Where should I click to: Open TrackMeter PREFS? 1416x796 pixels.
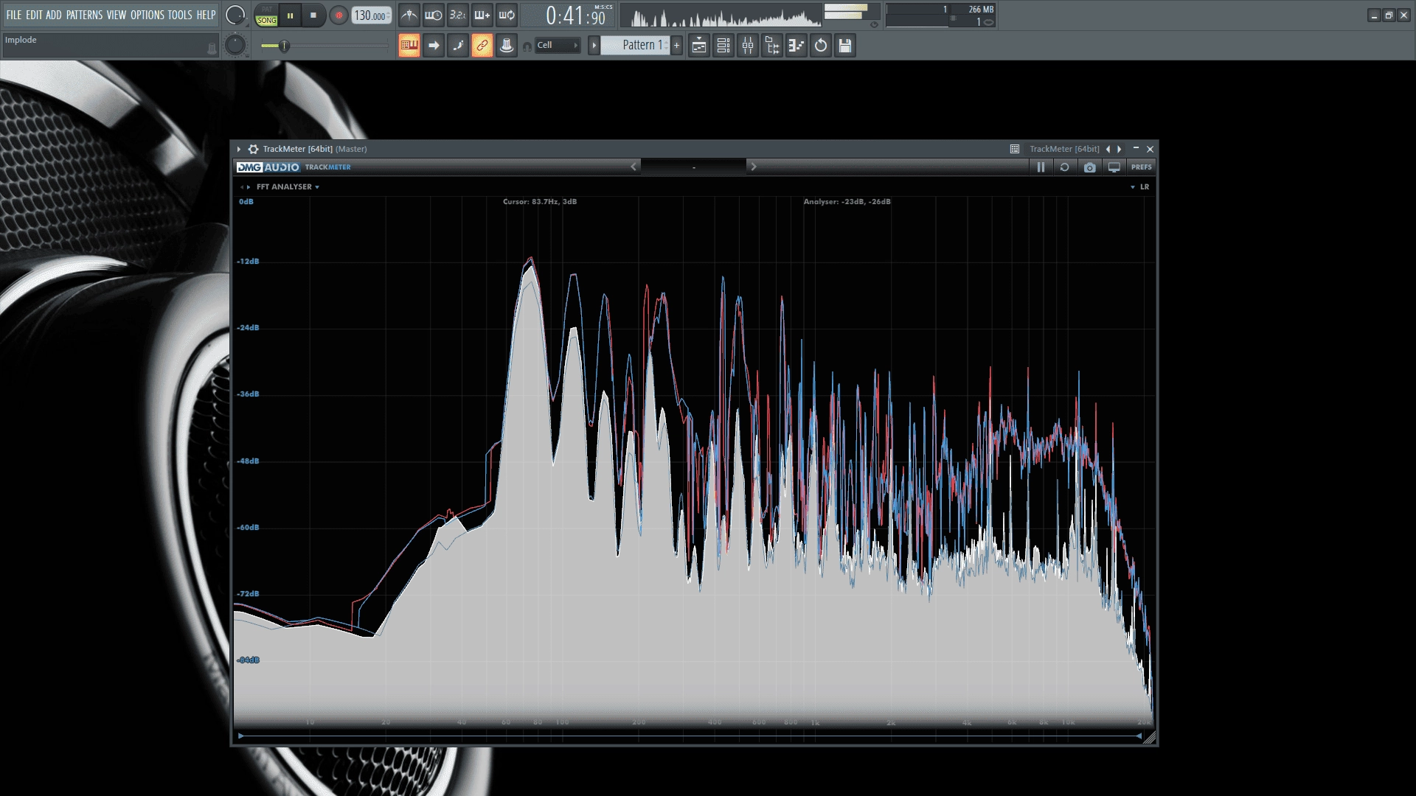1141,167
